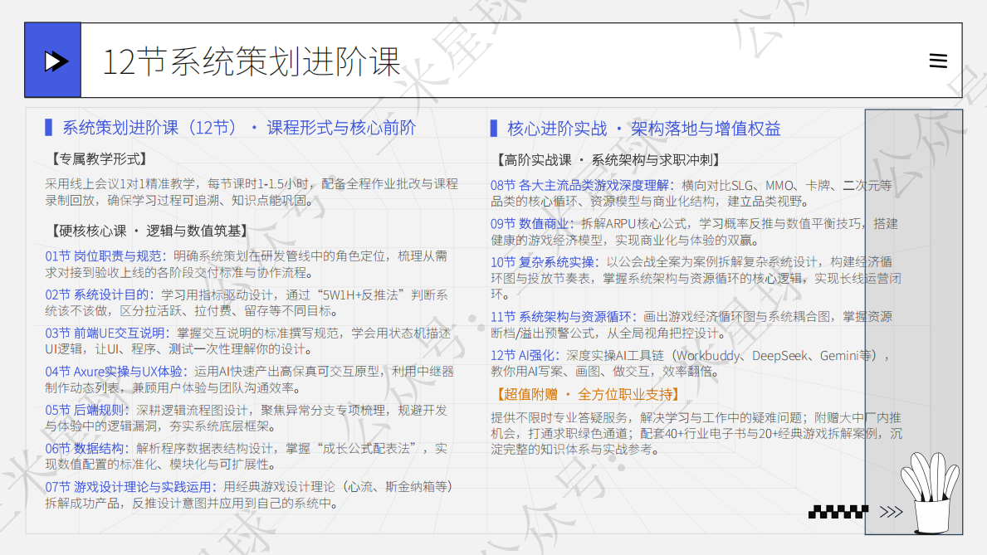Open 02节 系统设计目的 lesson
Viewport: 987px width, 555px height.
point(99,295)
